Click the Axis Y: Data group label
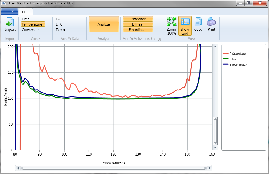The width and height of the screenshot is (269, 174). coord(70,39)
